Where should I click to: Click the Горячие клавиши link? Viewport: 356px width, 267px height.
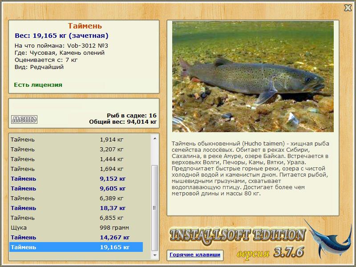click(194, 255)
